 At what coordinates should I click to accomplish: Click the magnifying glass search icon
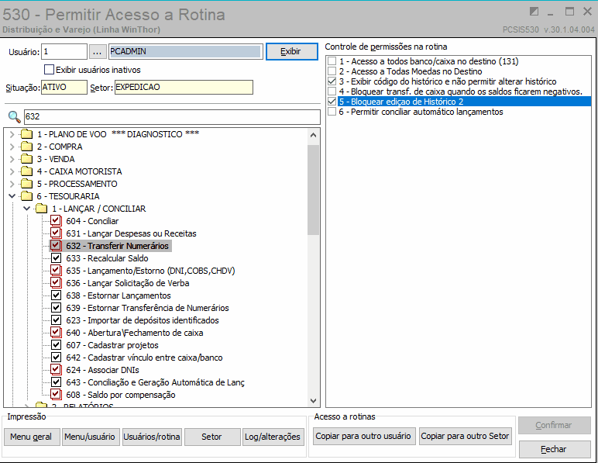14,116
